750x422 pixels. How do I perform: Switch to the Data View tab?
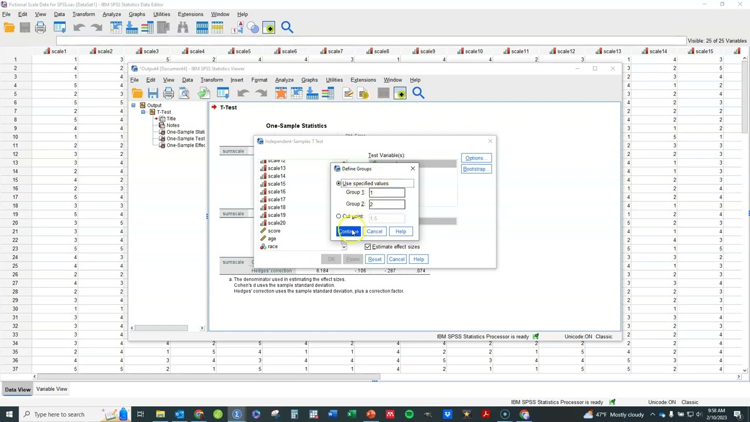click(x=18, y=389)
